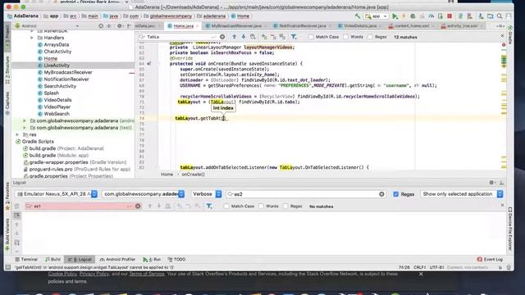Viewport: 525px width, 295px height.
Task: Uncheck Regex beside Logcat filter field
Action: tap(395, 194)
